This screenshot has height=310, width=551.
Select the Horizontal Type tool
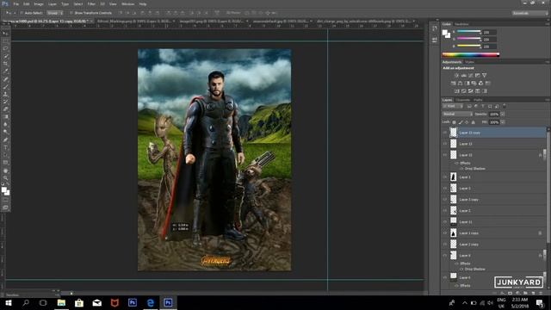[x=6, y=147]
